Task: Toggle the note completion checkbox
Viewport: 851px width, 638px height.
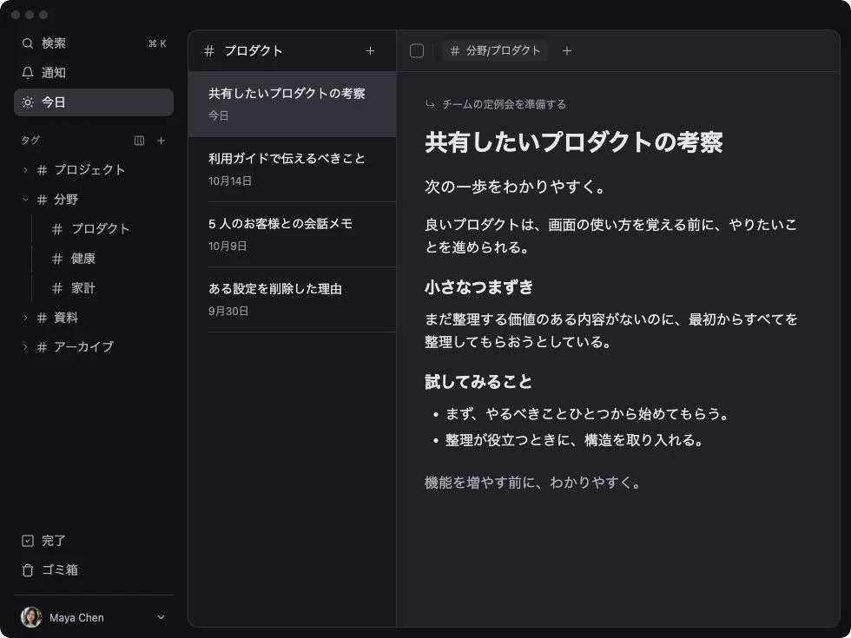Action: tap(417, 51)
